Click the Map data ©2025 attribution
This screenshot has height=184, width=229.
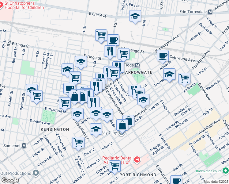[x=216, y=182]
